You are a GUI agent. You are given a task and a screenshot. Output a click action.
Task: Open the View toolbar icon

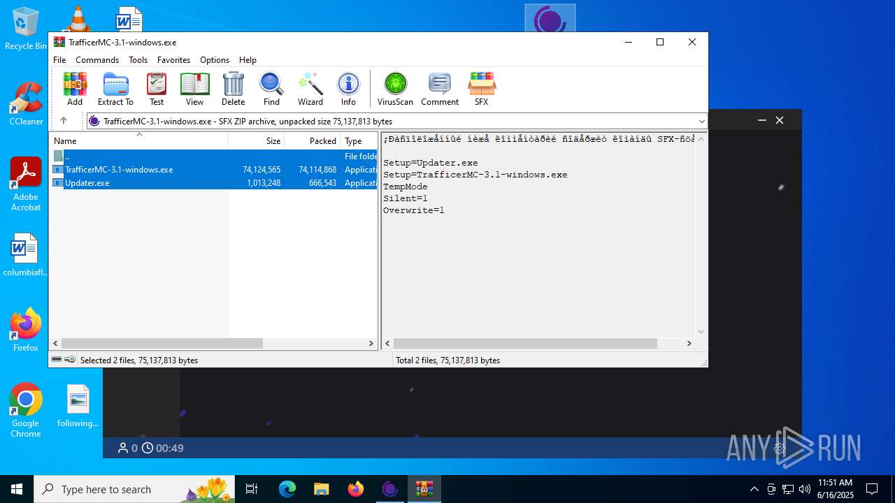click(x=194, y=89)
